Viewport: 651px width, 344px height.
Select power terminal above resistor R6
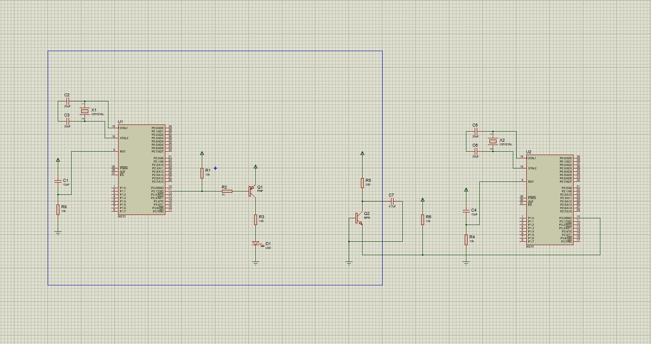[x=423, y=200]
